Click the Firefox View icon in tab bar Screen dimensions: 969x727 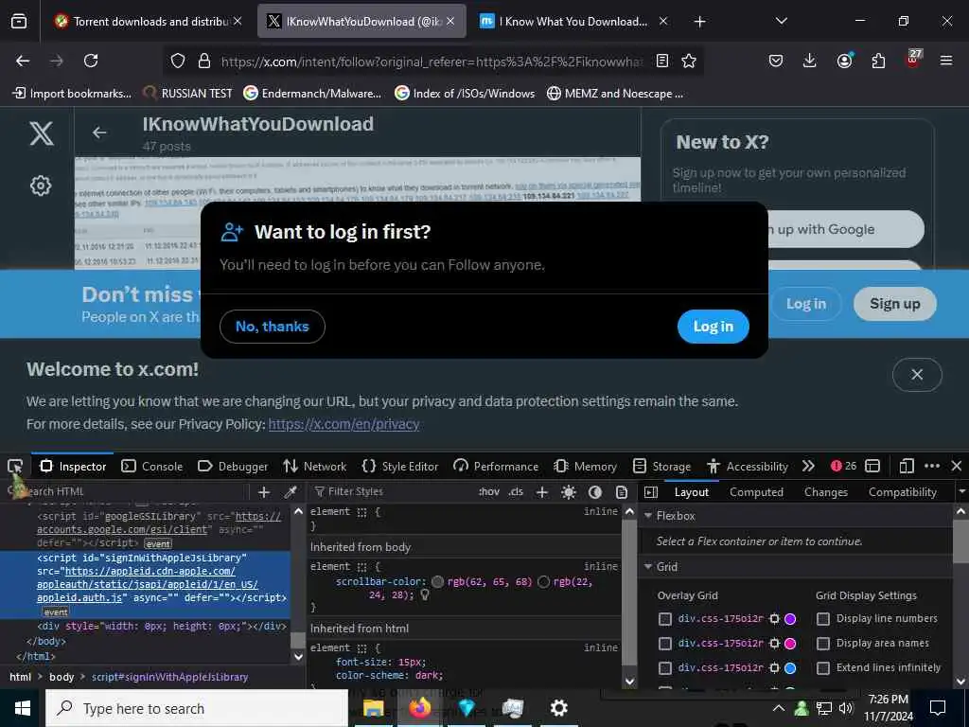[x=19, y=22]
